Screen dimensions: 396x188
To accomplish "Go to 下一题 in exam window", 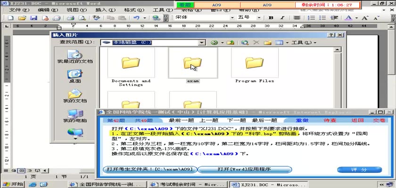I will click(x=236, y=120).
